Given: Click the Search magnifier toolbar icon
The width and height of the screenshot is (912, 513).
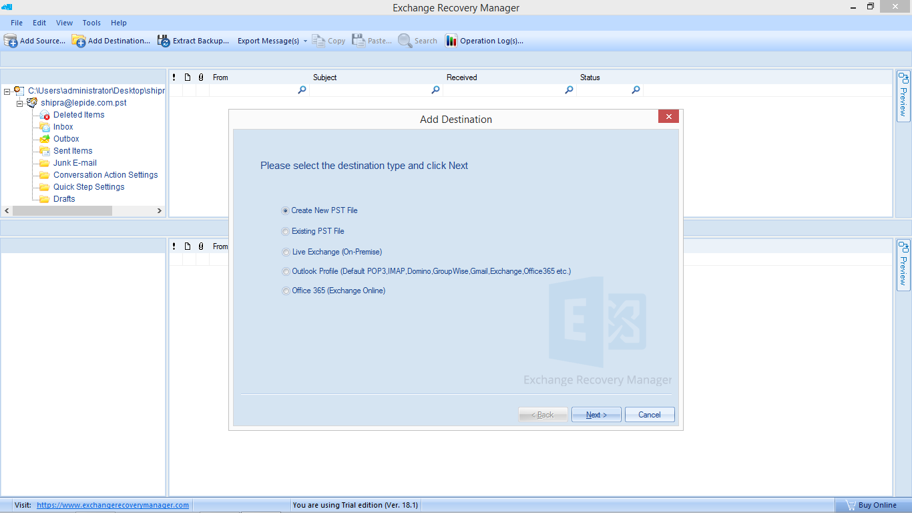Looking at the screenshot, I should [405, 41].
